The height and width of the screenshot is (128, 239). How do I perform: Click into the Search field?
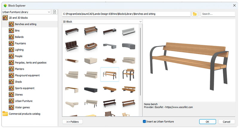[x=218, y=14]
